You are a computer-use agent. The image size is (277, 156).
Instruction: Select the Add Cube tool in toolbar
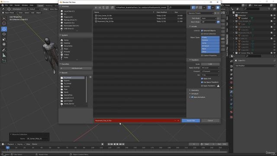[x=4, y=61]
